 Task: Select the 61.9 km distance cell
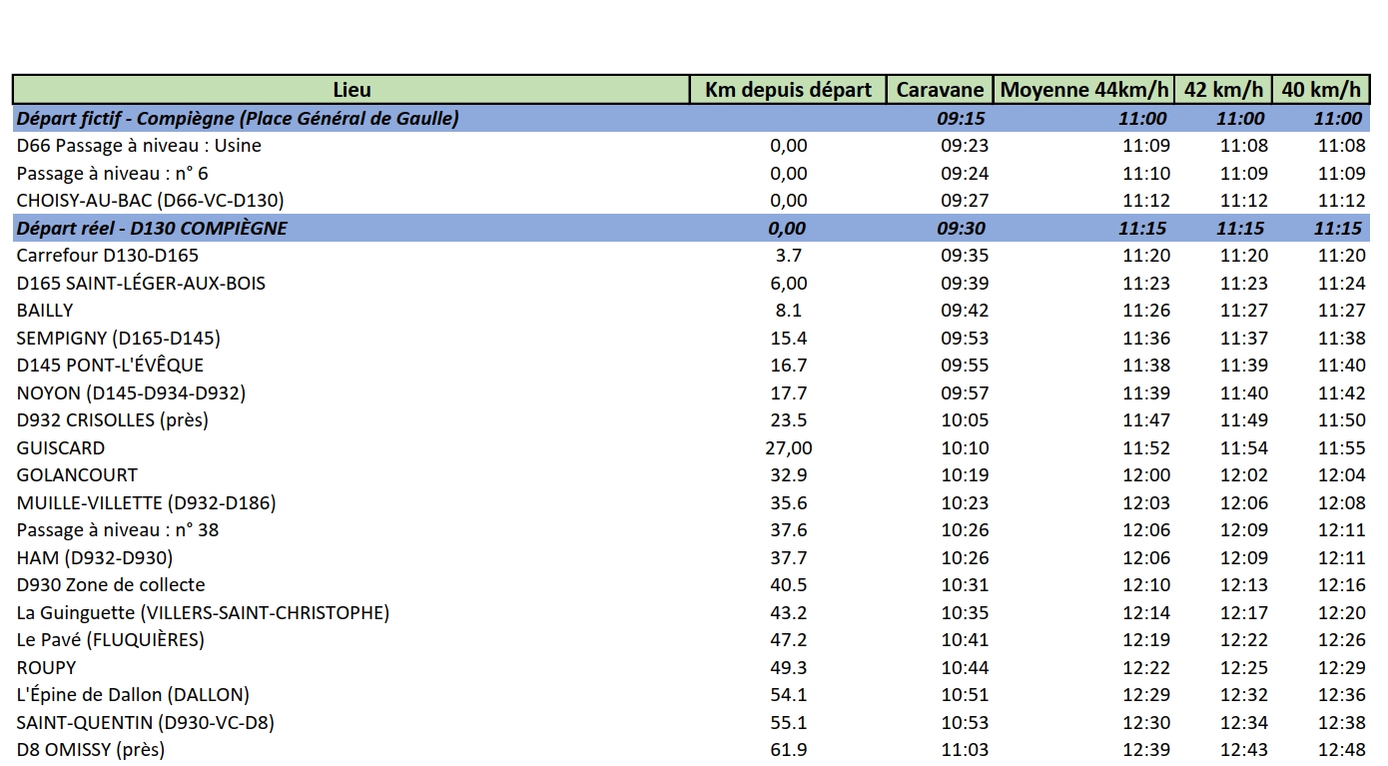[788, 749]
